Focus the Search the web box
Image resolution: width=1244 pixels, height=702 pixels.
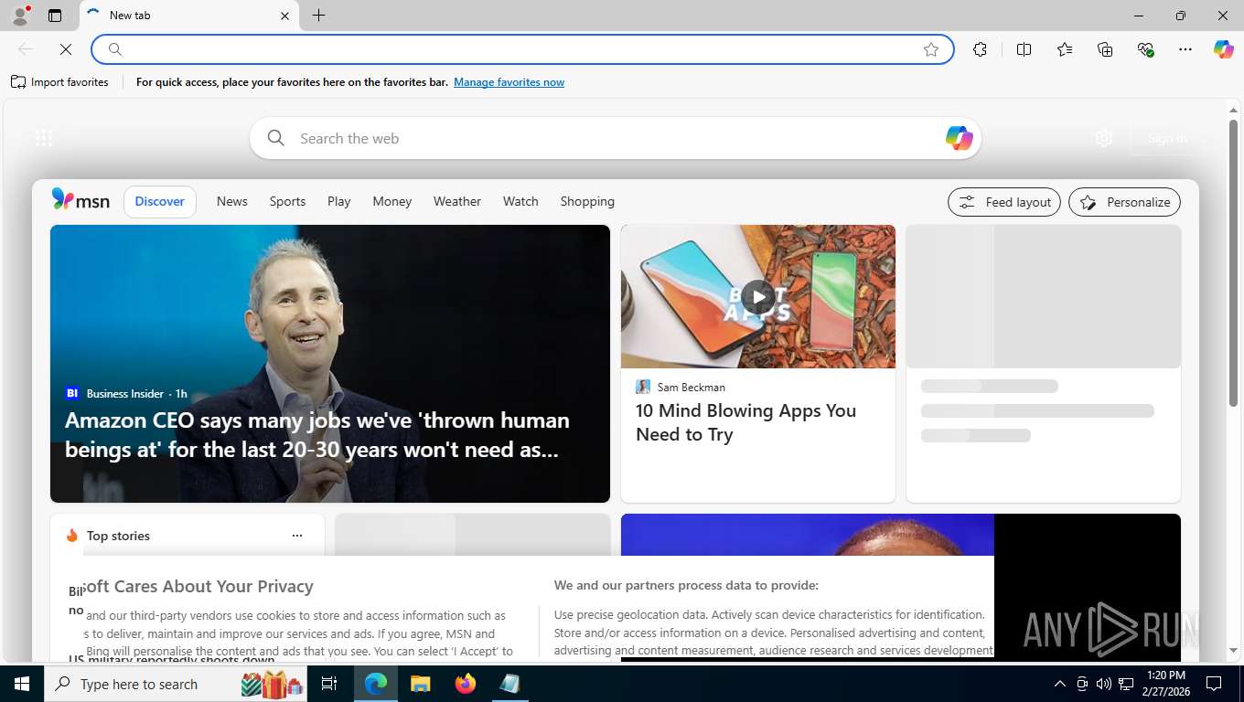tap(615, 138)
